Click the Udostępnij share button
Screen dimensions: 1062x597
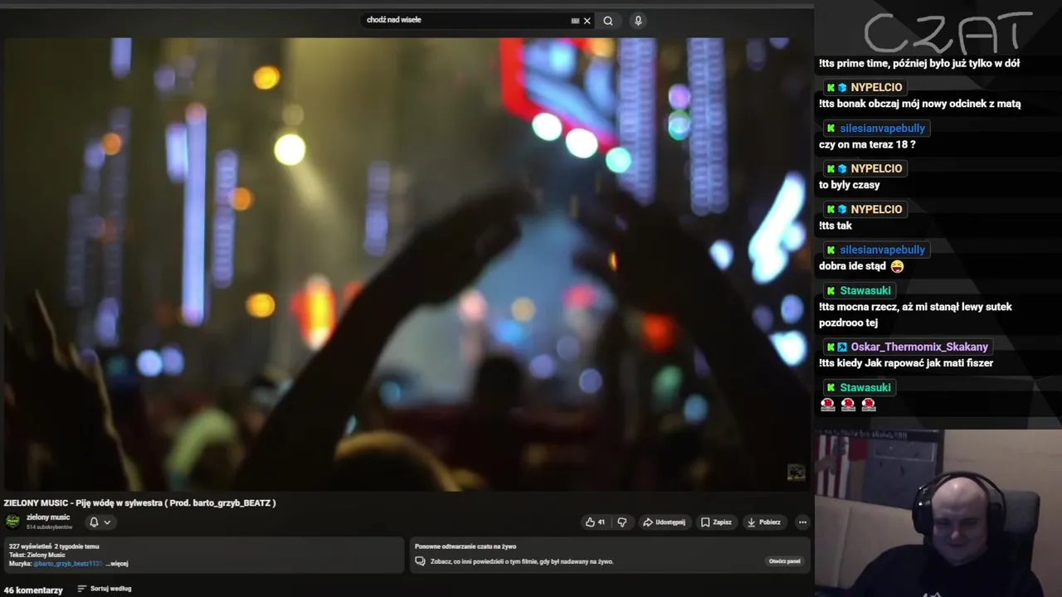[x=665, y=522]
